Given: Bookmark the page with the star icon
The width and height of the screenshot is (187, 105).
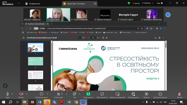Looking at the screenshot, I should coord(142,29).
